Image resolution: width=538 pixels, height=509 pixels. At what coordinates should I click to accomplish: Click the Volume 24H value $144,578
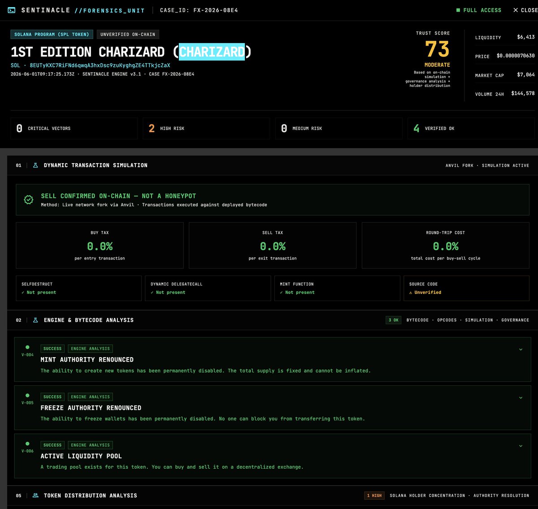click(523, 94)
